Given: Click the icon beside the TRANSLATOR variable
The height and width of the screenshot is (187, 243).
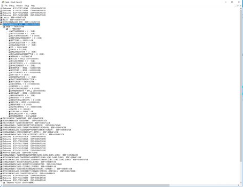Looking at the screenshot, I should pos(10,114).
